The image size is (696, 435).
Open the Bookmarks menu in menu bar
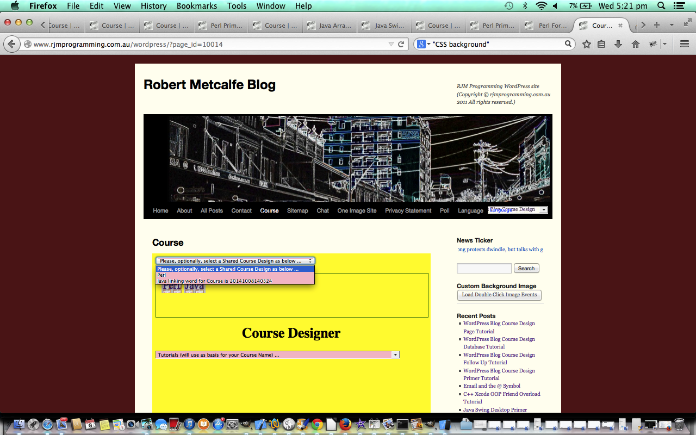pyautogui.click(x=196, y=6)
